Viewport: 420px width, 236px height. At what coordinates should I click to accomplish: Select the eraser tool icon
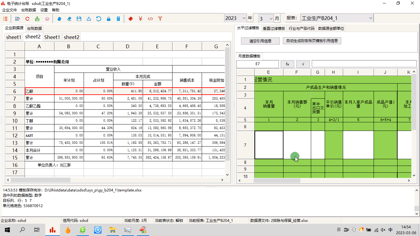click(x=69, y=19)
